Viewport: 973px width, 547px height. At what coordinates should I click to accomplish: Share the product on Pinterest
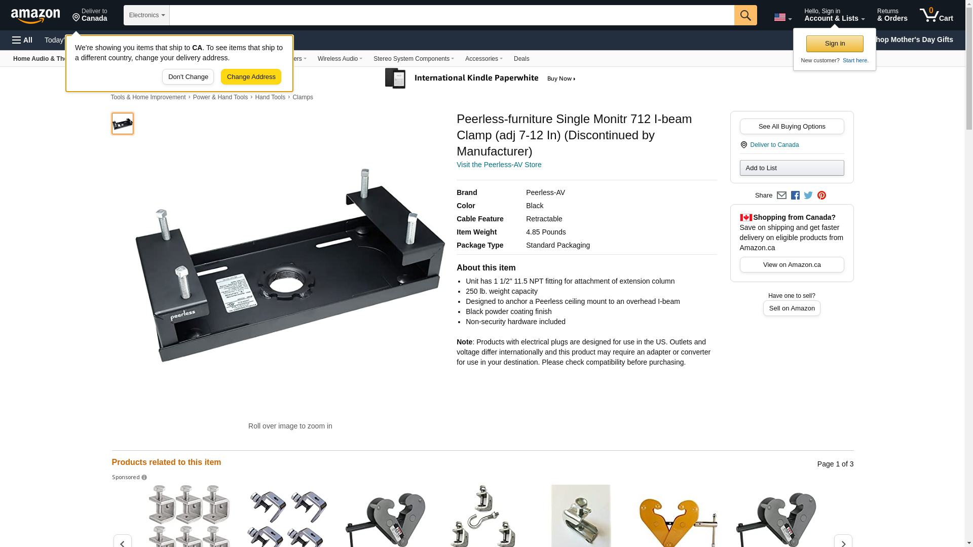click(x=821, y=196)
